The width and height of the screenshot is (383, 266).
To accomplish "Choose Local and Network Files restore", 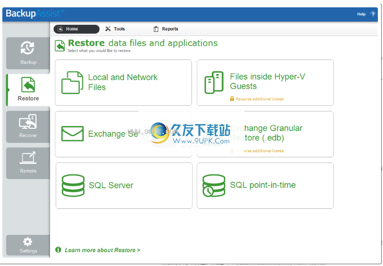I will click(123, 82).
